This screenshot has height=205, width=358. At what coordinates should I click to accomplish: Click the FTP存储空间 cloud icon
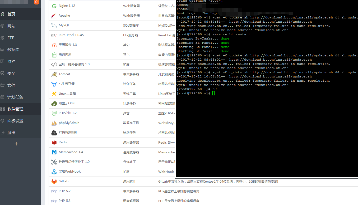[54, 133]
